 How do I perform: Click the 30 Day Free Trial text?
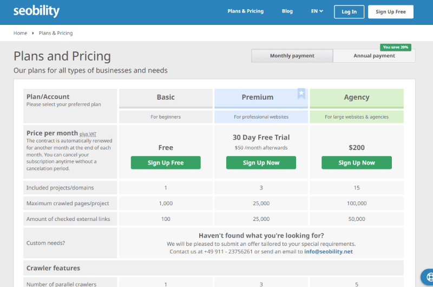[x=261, y=138]
